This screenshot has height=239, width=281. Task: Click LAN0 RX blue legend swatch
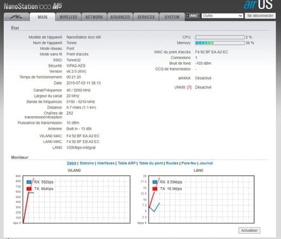tap(155, 182)
